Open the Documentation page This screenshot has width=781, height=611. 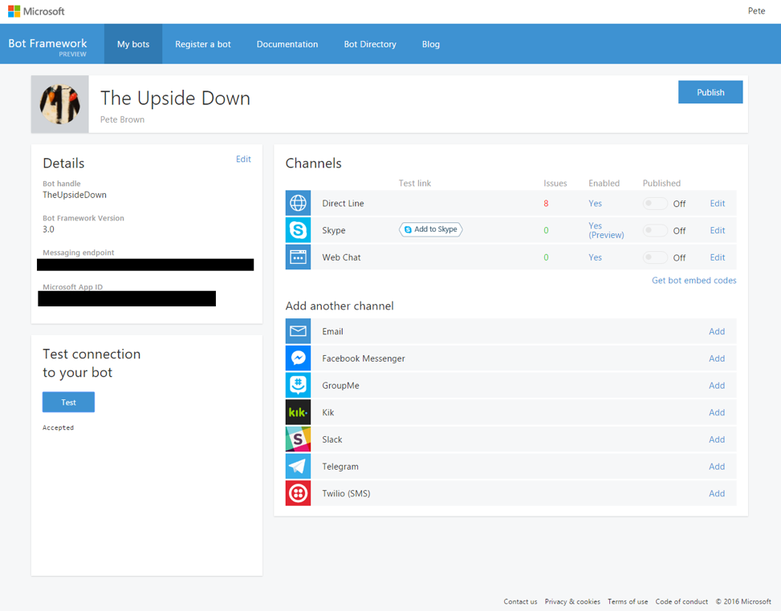point(287,44)
